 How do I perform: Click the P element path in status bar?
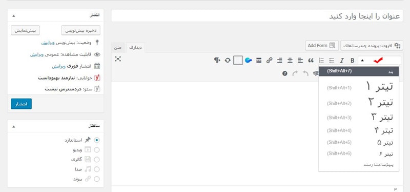point(395,189)
